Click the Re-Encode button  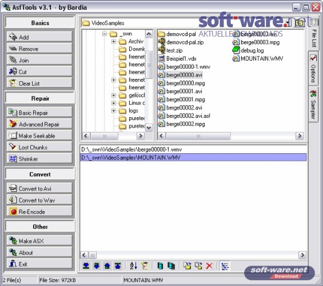[39, 212]
